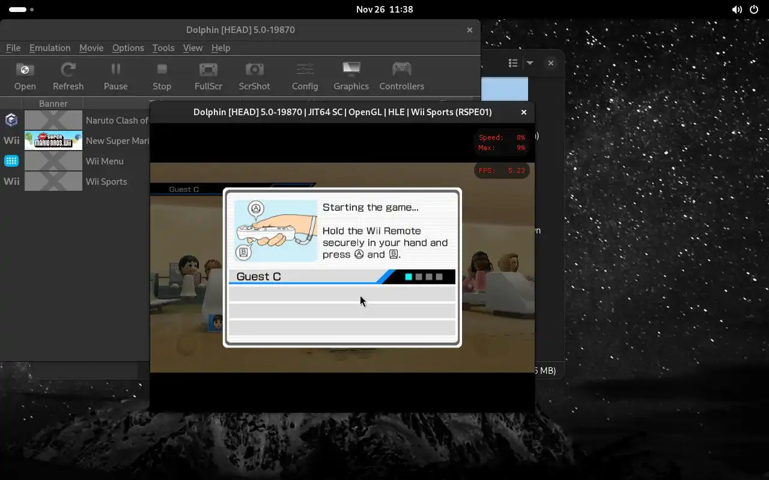Pause the running emulation

[115, 76]
